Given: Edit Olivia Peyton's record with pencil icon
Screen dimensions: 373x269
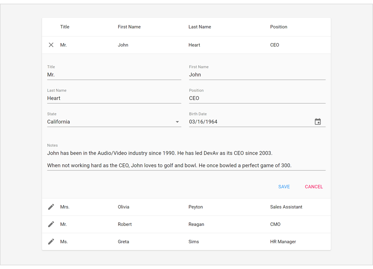Looking at the screenshot, I should pyautogui.click(x=51, y=207).
